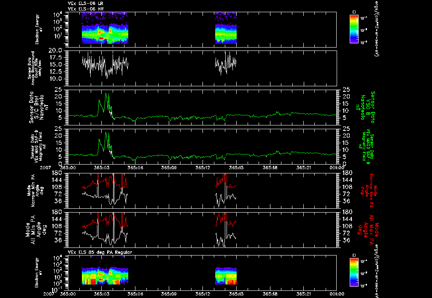Click the red "Mode Narrow Max PA Angle" label
This screenshot has height=298, width=432.
[369, 190]
